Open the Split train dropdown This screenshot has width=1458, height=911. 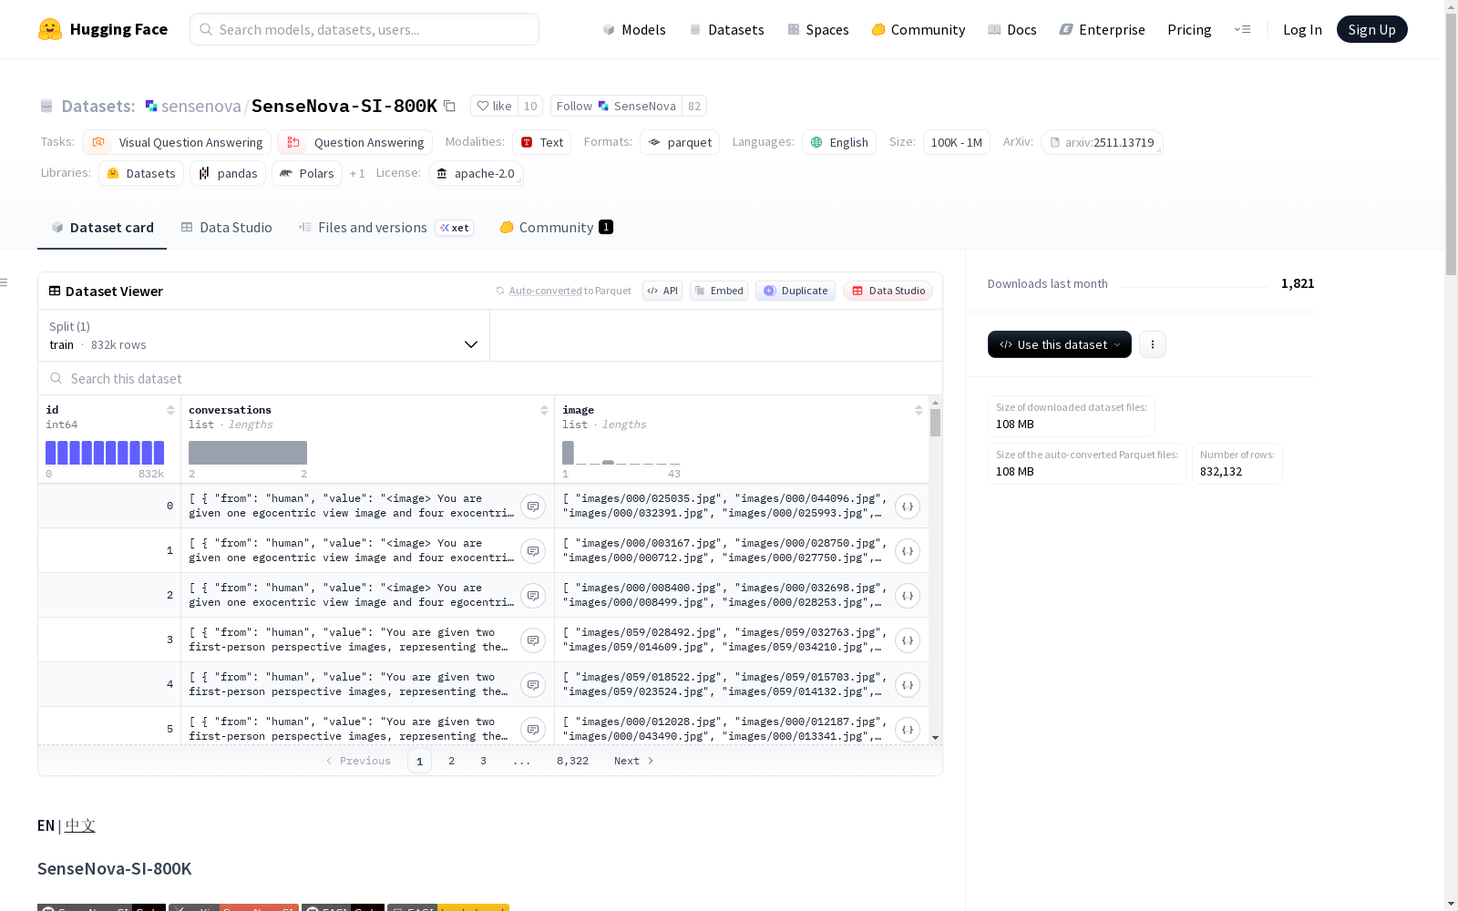pos(263,335)
